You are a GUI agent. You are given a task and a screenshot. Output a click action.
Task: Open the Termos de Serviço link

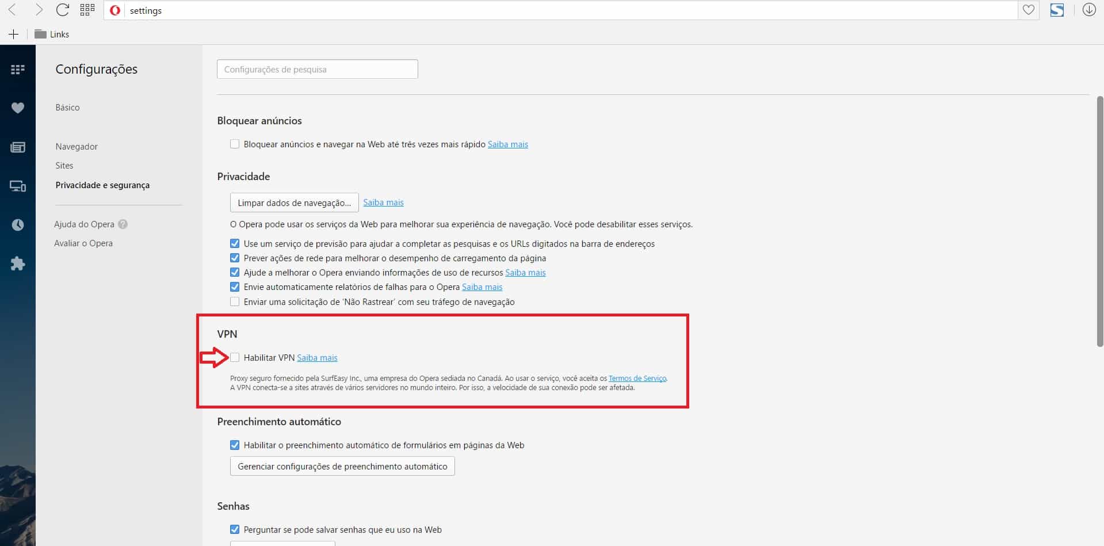pos(637,378)
